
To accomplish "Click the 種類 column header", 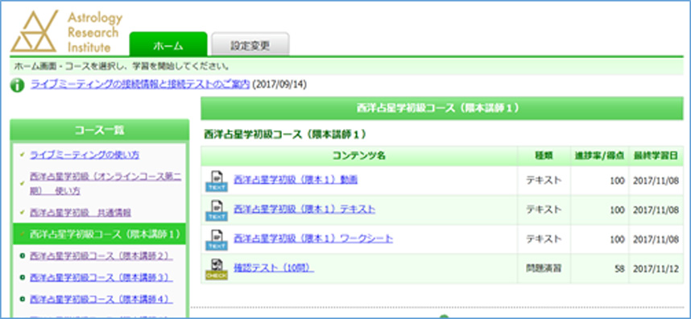I will [544, 156].
